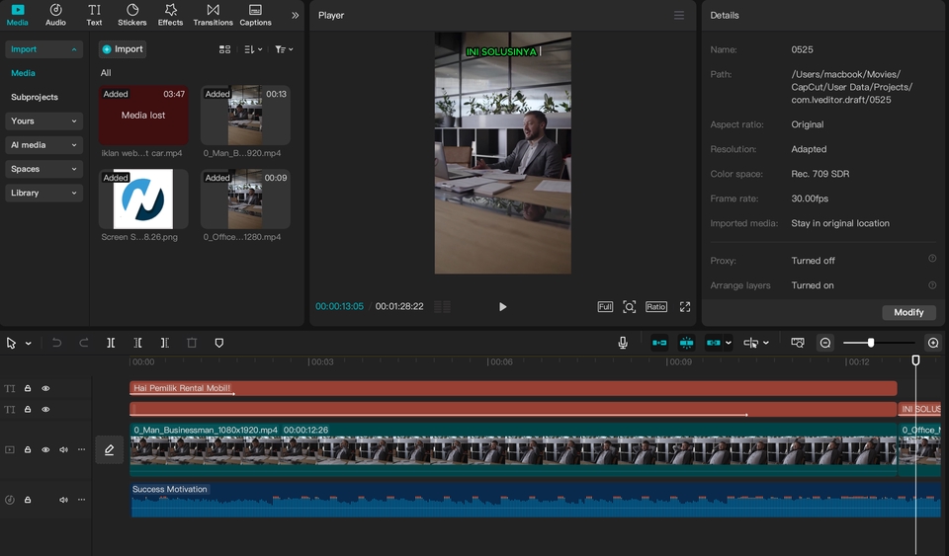Screen dimensions: 949x556
Task: Click the screenshot/focus frame icon in Player
Action: click(630, 306)
